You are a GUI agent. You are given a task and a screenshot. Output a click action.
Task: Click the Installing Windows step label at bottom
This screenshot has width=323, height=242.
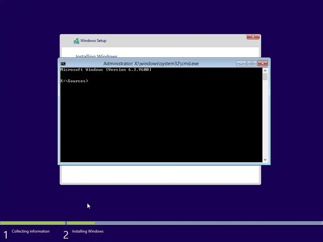tap(88, 231)
